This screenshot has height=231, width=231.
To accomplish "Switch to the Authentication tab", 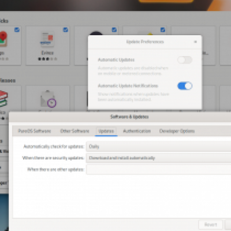I will (x=137, y=131).
